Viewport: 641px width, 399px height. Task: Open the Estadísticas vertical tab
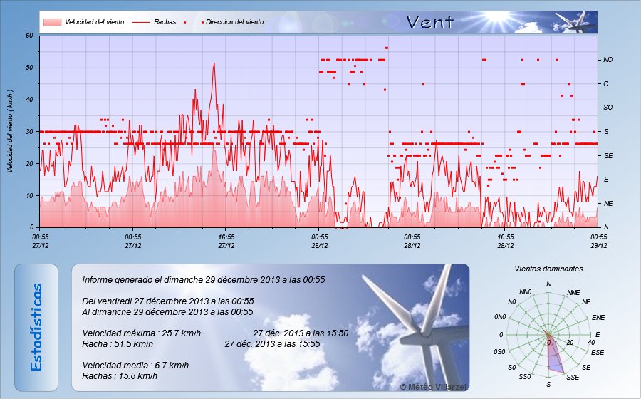click(x=36, y=327)
